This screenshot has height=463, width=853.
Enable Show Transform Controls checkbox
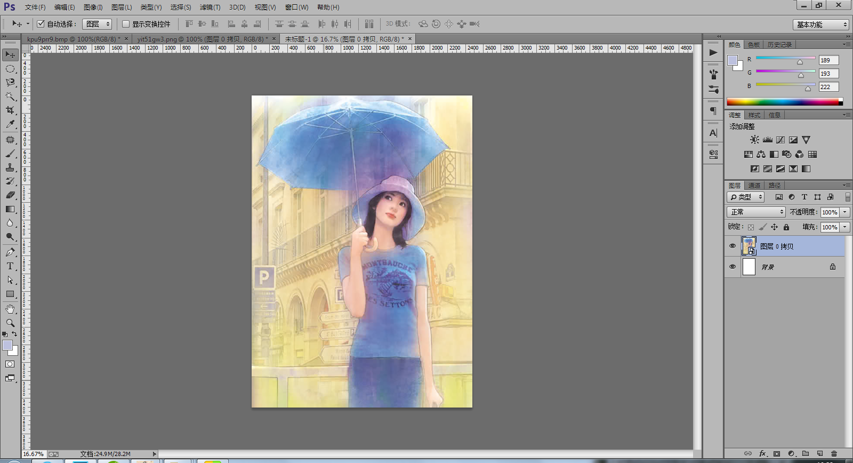(126, 24)
